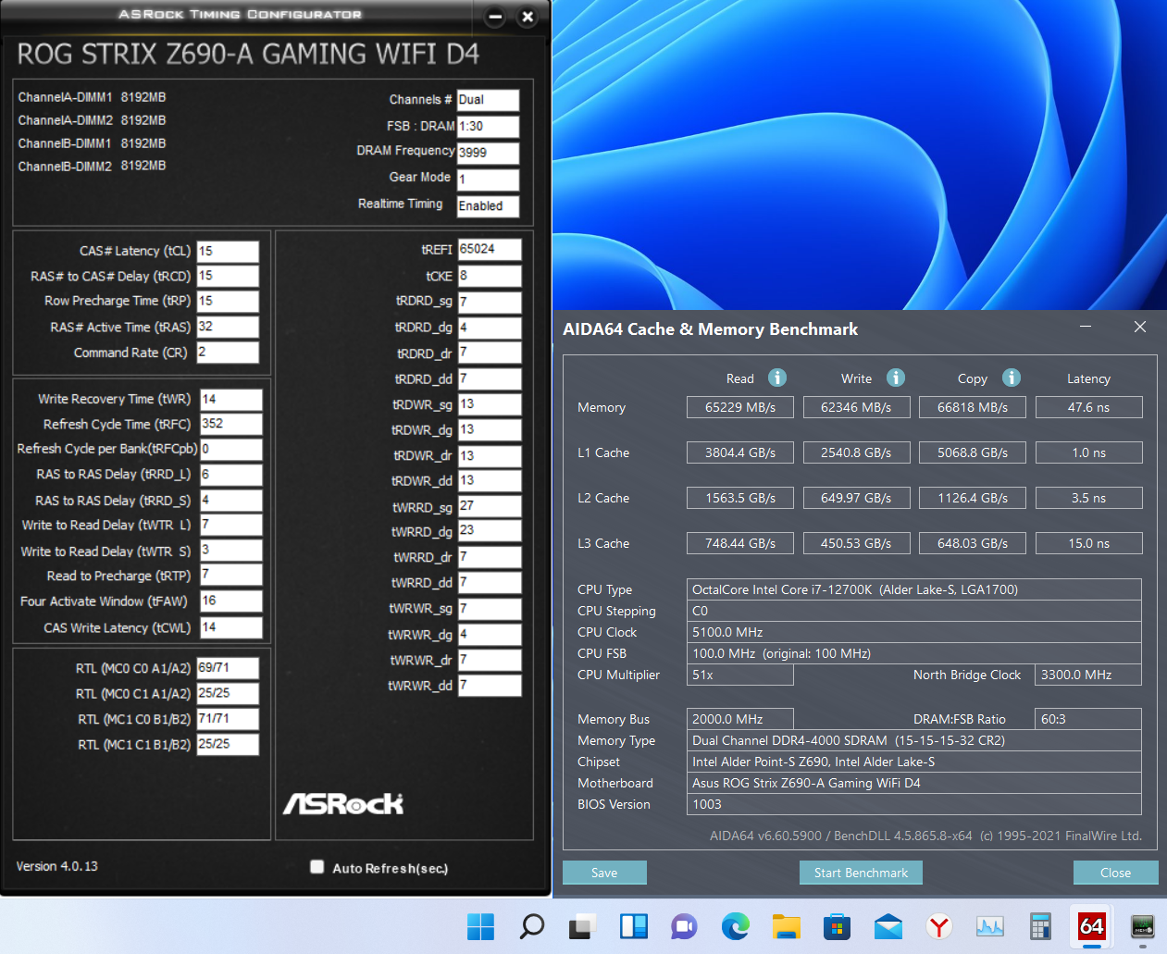
Task: Select the tRRD_L value field
Action: pos(231,474)
